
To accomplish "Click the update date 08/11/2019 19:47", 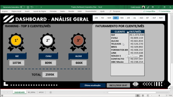I will click(x=118, y=85).
